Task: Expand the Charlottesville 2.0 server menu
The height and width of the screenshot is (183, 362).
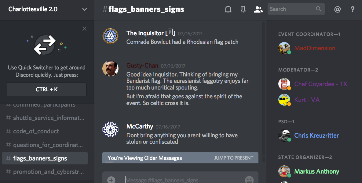Action: (85, 9)
